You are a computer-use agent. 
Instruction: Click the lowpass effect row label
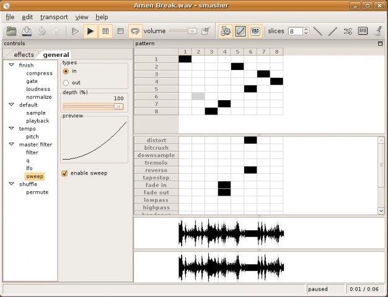156,200
